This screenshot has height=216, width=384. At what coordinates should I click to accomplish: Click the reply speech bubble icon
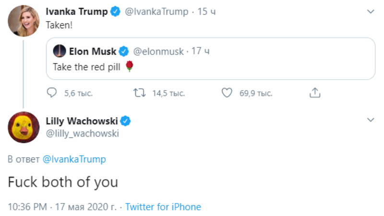pyautogui.click(x=52, y=93)
